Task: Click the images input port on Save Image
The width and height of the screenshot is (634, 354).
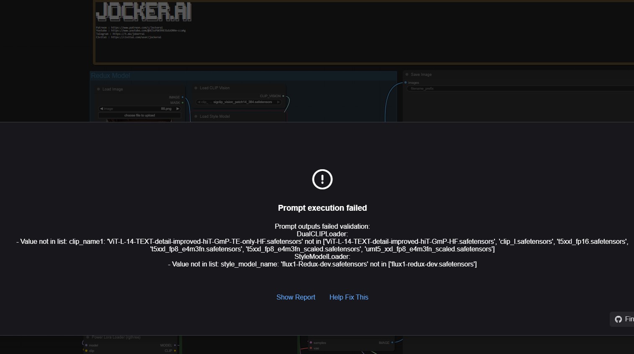Action: [x=405, y=83]
